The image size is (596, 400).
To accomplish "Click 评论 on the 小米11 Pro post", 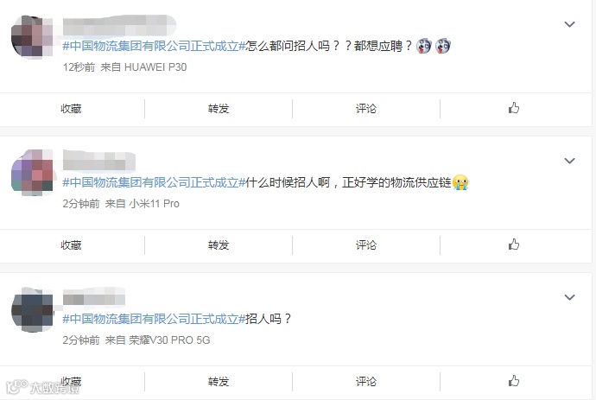I will click(x=366, y=245).
